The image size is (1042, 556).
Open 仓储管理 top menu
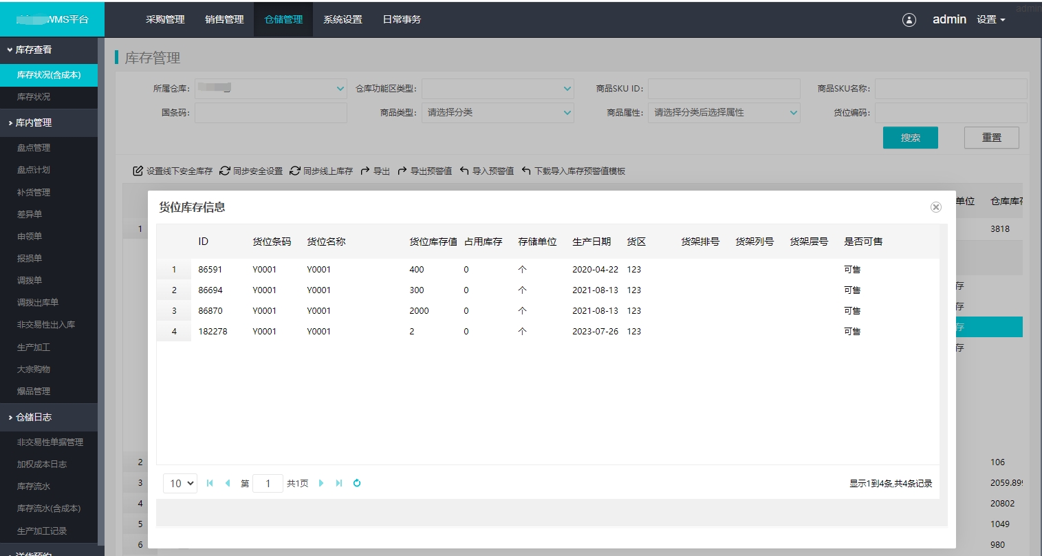tap(283, 20)
